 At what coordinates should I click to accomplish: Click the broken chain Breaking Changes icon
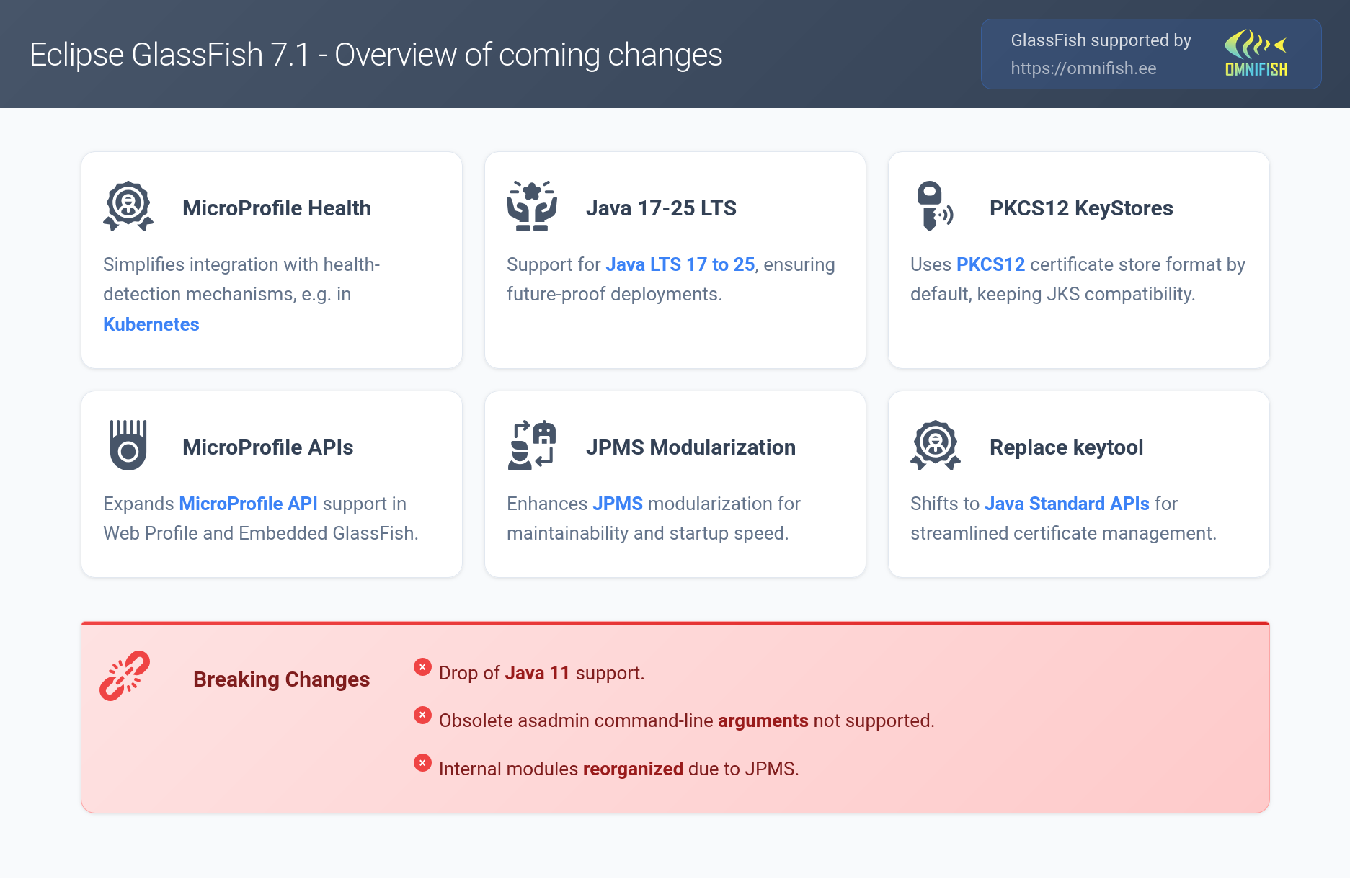[x=125, y=676]
